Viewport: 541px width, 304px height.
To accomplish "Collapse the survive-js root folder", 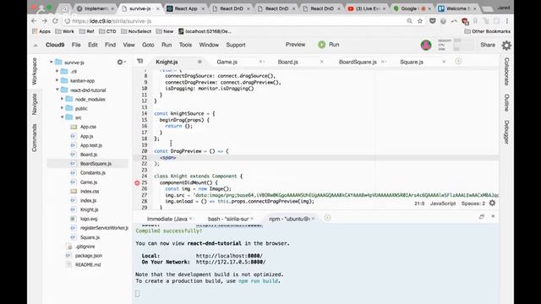I will point(51,62).
